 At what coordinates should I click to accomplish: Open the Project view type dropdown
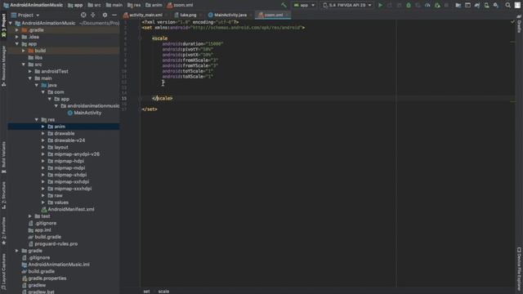25,15
